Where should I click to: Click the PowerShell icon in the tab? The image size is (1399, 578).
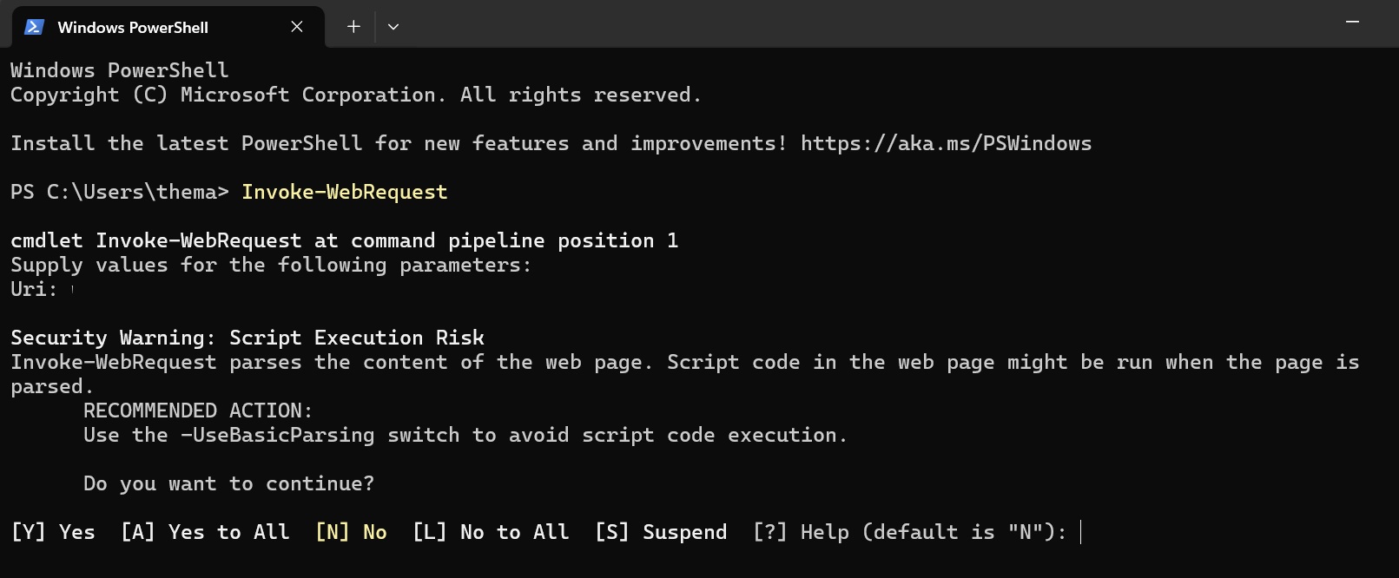34,27
